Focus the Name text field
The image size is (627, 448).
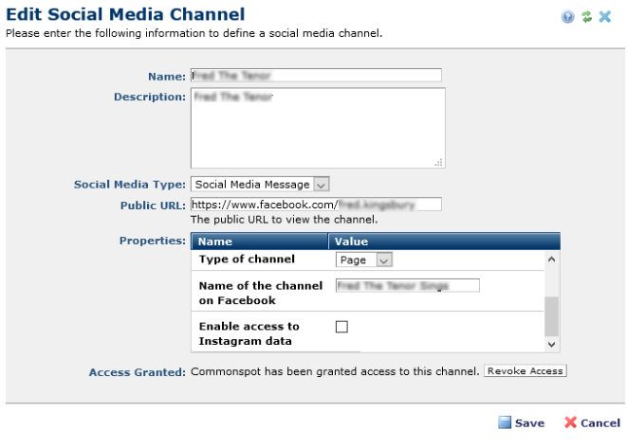[x=316, y=76]
